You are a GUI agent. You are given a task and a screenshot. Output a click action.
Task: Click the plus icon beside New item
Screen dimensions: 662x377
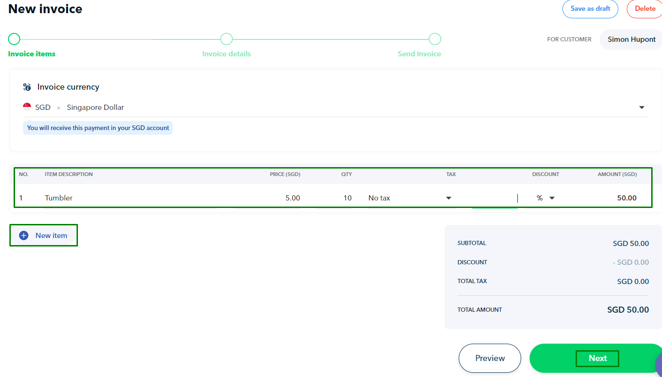click(x=23, y=236)
